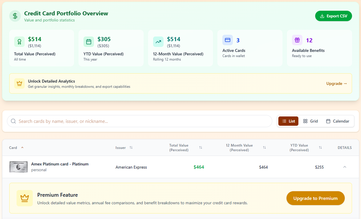Click the YTD Value sort arrows
361x219 pixels.
pyautogui.click(x=320, y=148)
